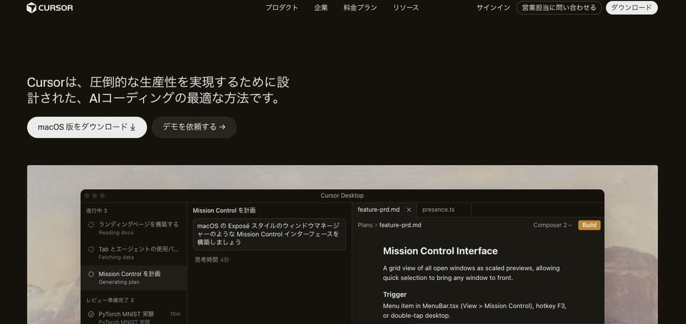Open the Composer 2 model dropdown
The height and width of the screenshot is (324, 686).
coord(553,225)
